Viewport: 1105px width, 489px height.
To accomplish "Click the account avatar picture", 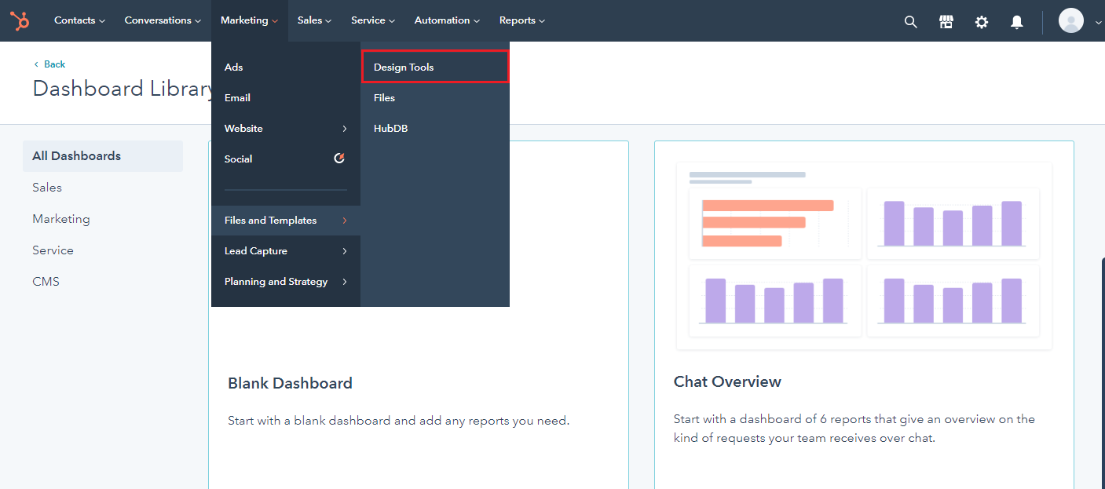I will [1070, 20].
